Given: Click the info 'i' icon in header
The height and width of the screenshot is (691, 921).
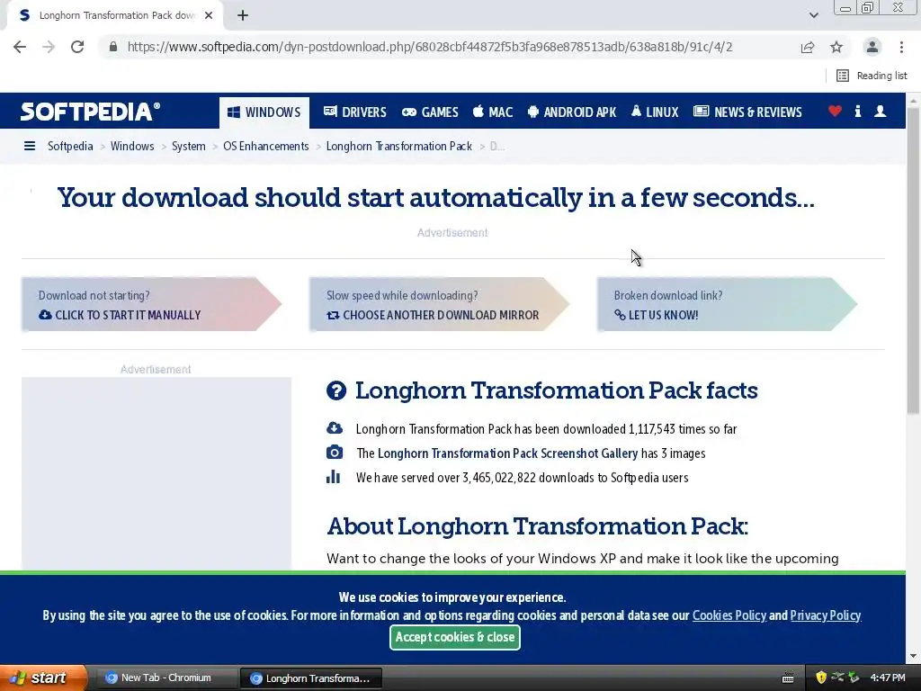Looking at the screenshot, I should pyautogui.click(x=857, y=111).
